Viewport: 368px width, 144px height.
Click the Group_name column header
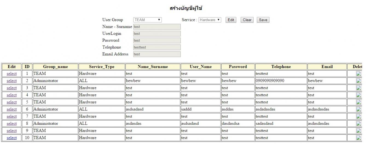[x=55, y=67]
